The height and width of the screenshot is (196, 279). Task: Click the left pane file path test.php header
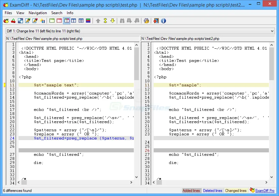point(72,39)
